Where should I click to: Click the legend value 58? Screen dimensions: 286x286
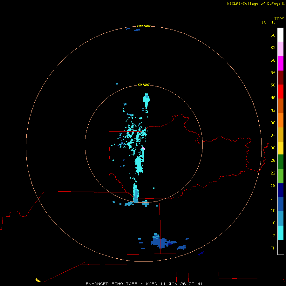tap(273, 60)
